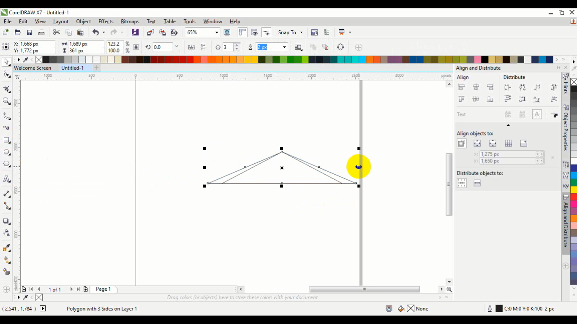Select the Shape tool in the toolbox
Image resolution: width=577 pixels, height=324 pixels.
coord(6,74)
